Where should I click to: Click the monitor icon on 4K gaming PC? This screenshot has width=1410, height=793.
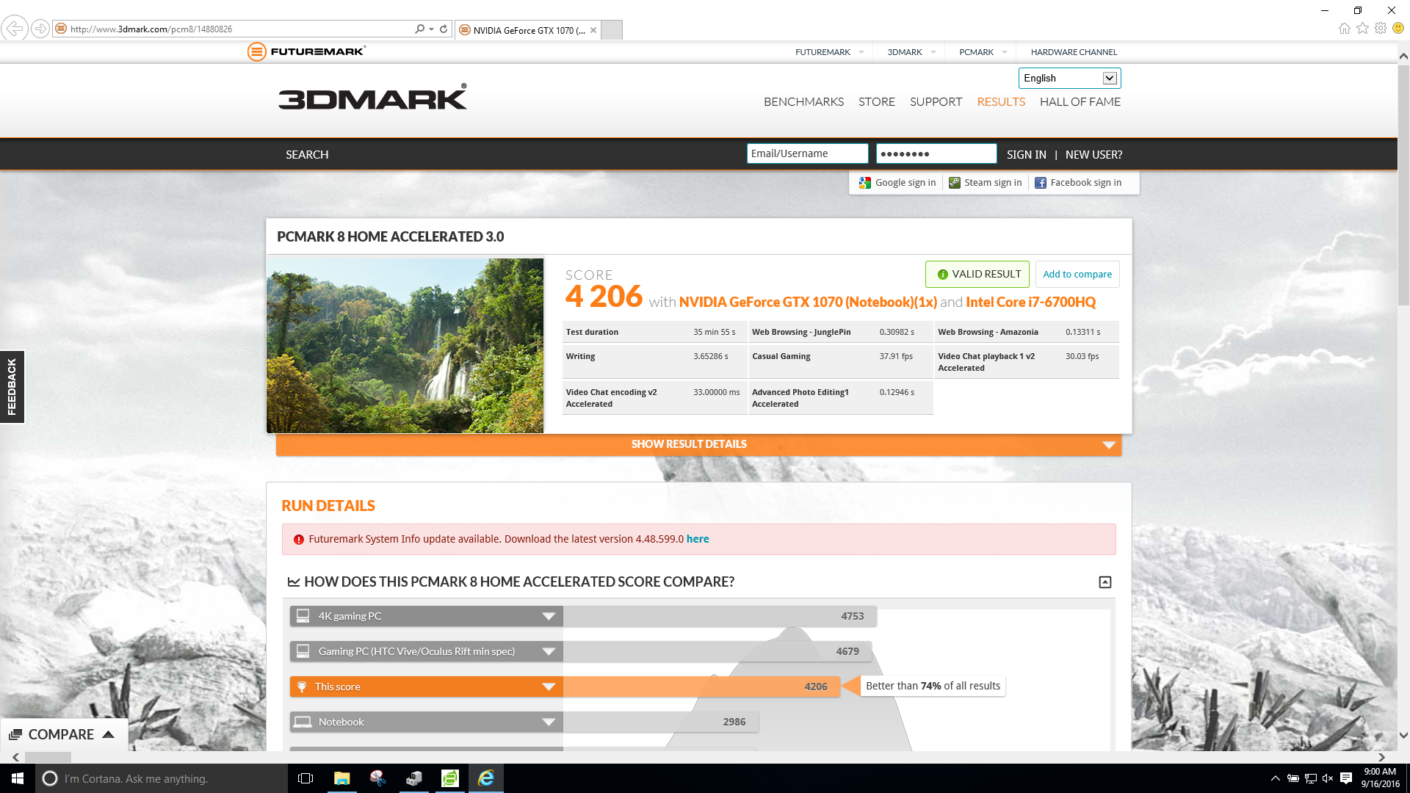[x=303, y=616]
